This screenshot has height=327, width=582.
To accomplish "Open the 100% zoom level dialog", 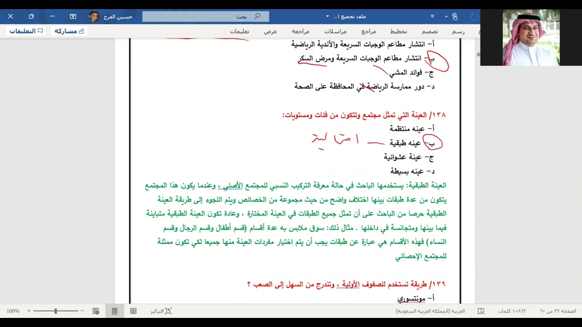I will coord(13,311).
